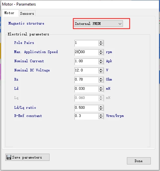
Task: Click the Ld inductance input field
Action: coord(87,89)
